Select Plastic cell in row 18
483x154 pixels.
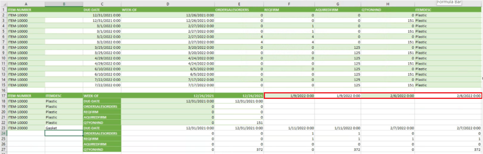pyautogui.click(x=64, y=101)
